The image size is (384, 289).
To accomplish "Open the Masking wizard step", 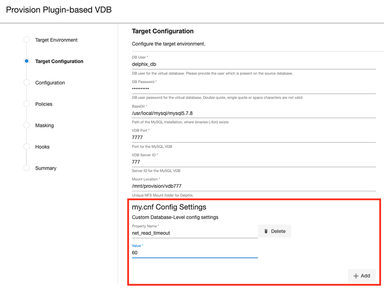I will pos(45,126).
